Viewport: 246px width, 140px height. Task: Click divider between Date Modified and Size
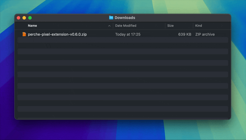tap(165, 26)
